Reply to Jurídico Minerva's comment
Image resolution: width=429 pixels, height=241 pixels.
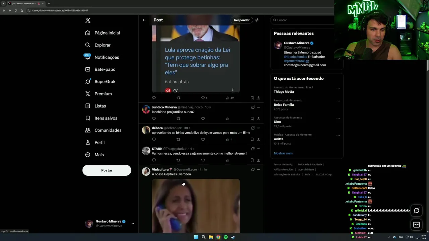point(154,118)
